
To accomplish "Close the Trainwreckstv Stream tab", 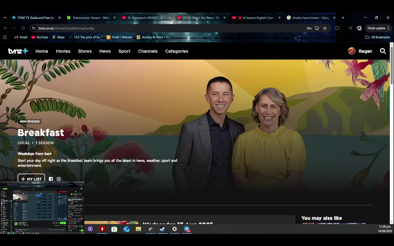I will tap(115, 18).
